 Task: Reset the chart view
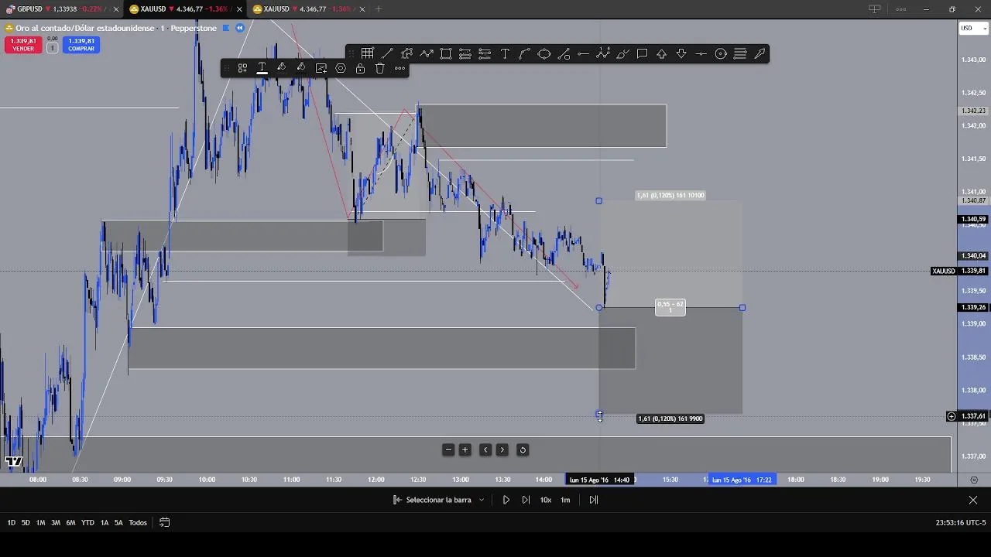point(523,449)
